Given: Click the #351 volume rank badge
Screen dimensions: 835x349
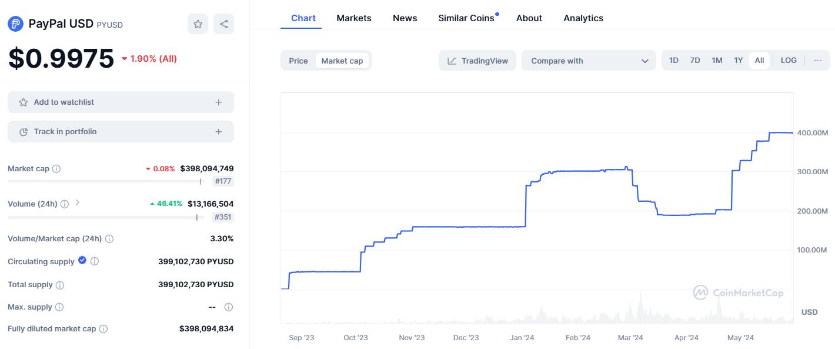Looking at the screenshot, I should [x=223, y=217].
